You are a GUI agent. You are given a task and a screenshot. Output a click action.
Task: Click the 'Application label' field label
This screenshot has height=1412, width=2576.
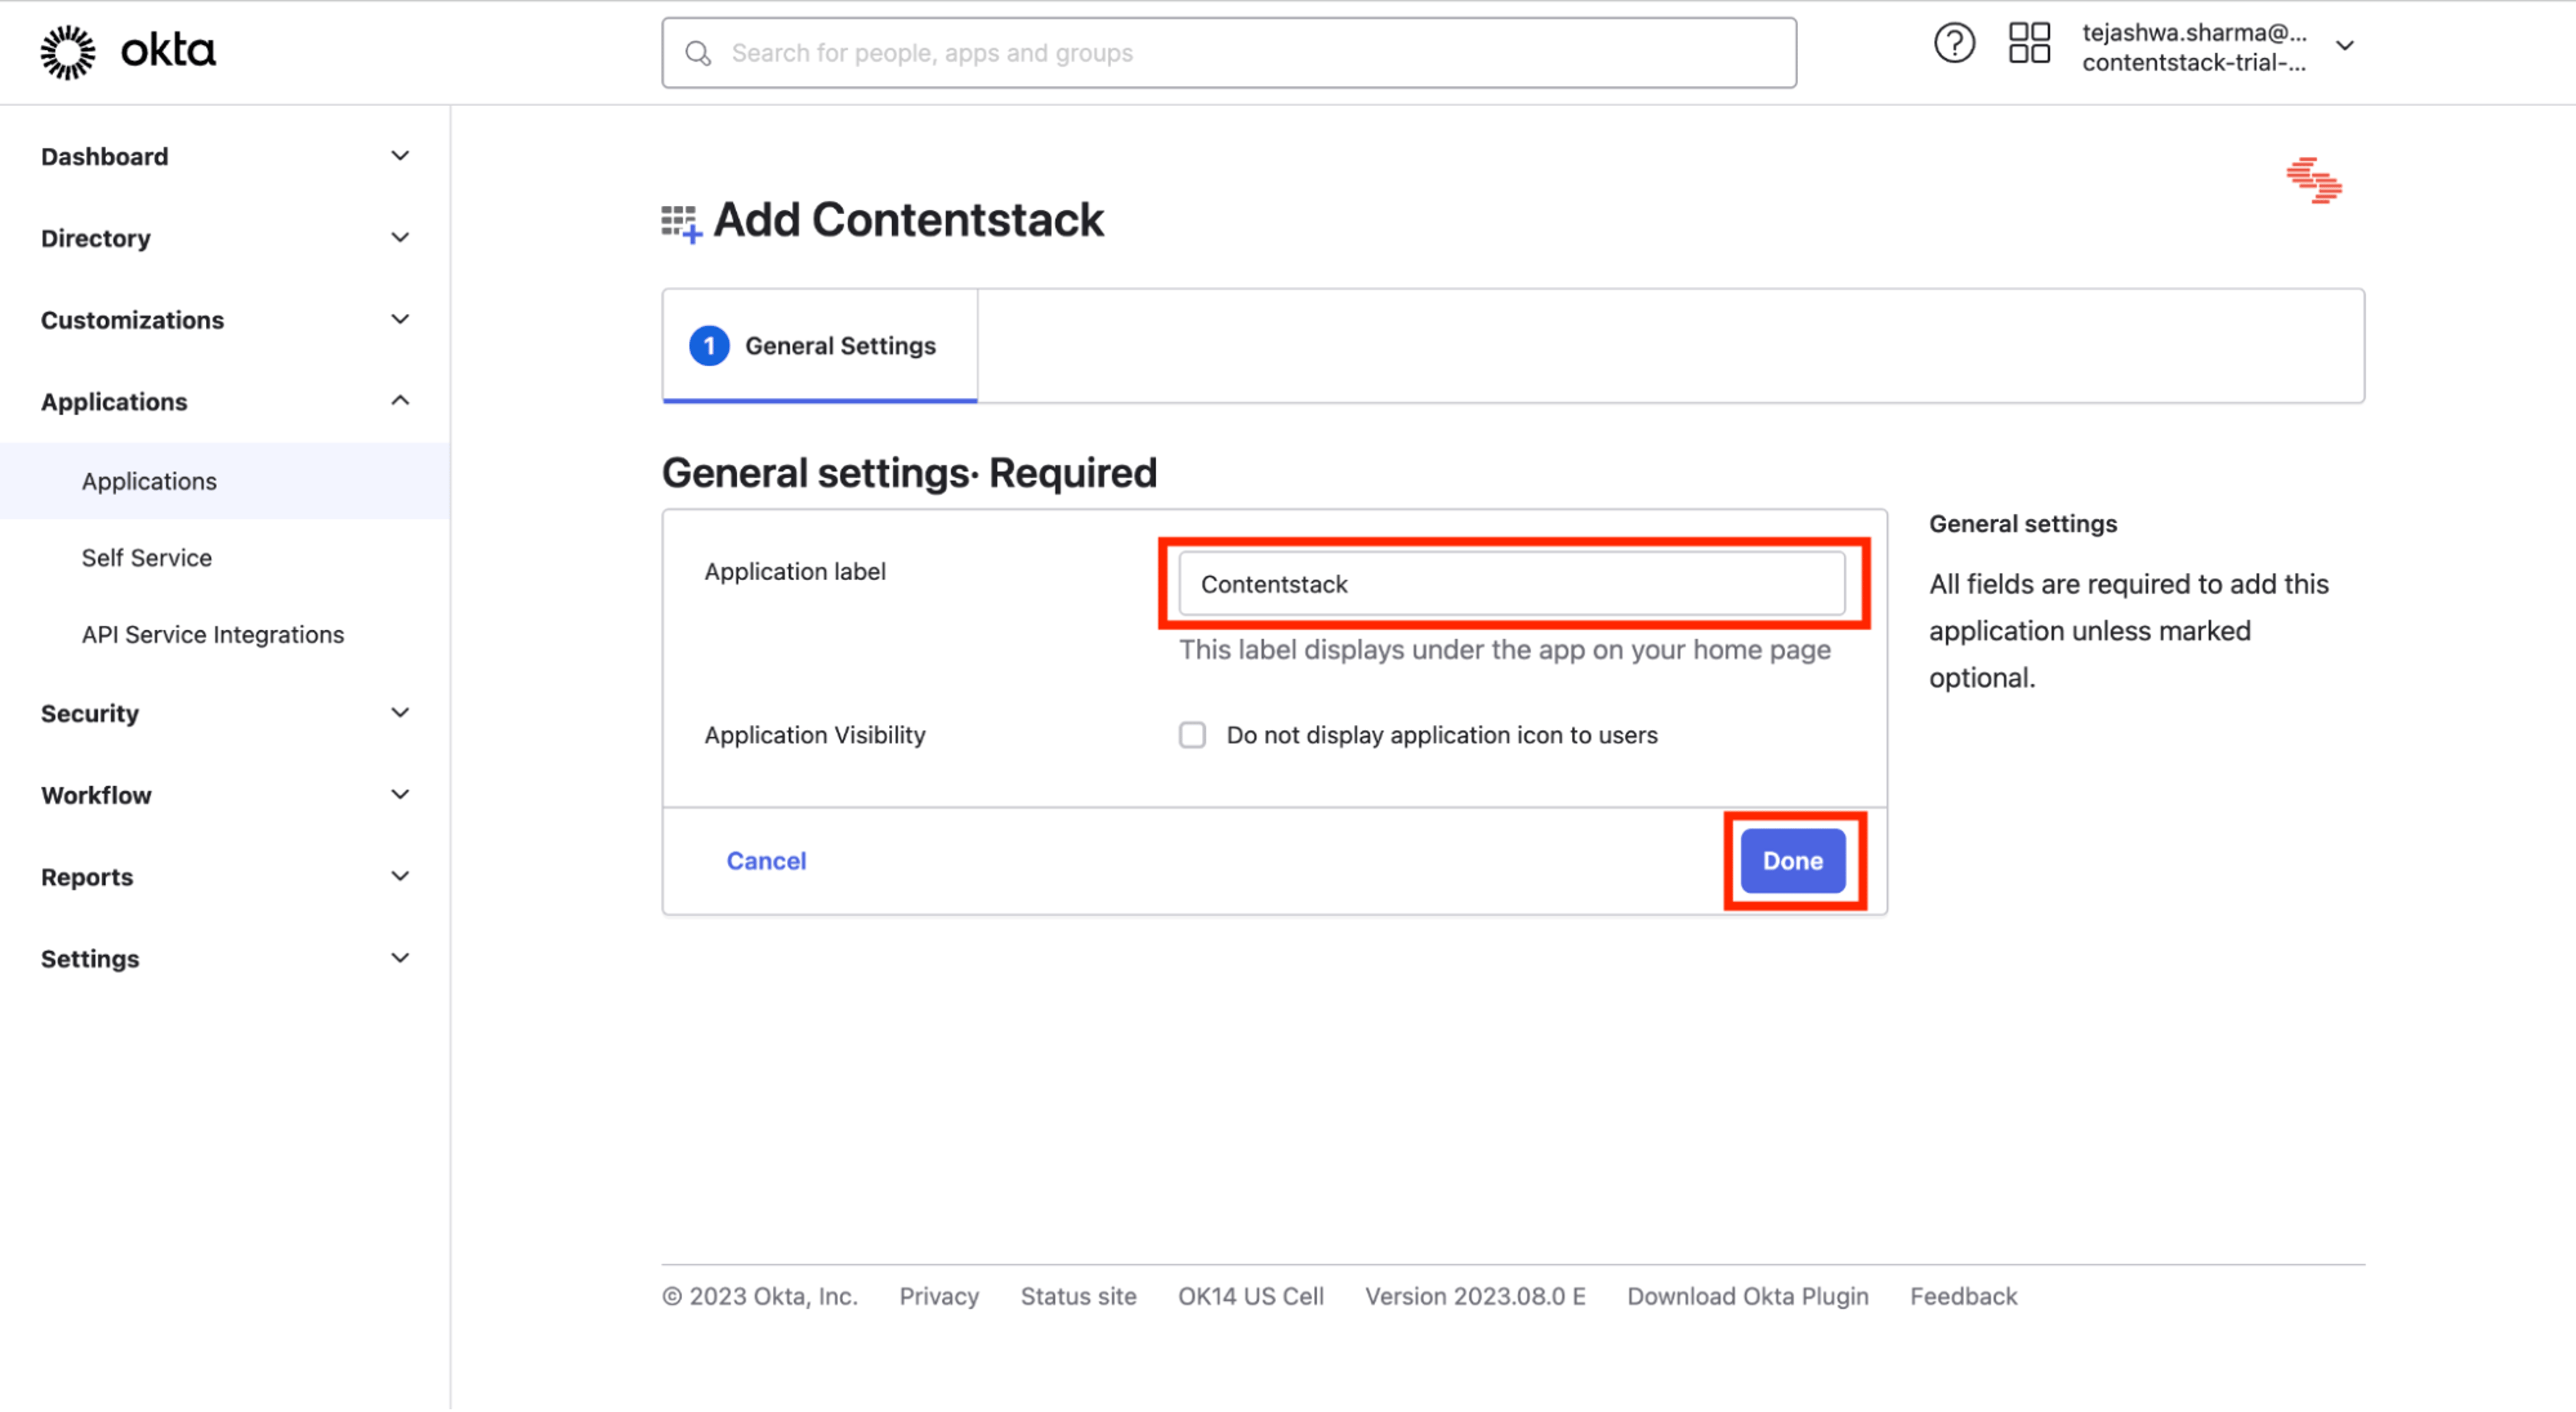pos(795,572)
